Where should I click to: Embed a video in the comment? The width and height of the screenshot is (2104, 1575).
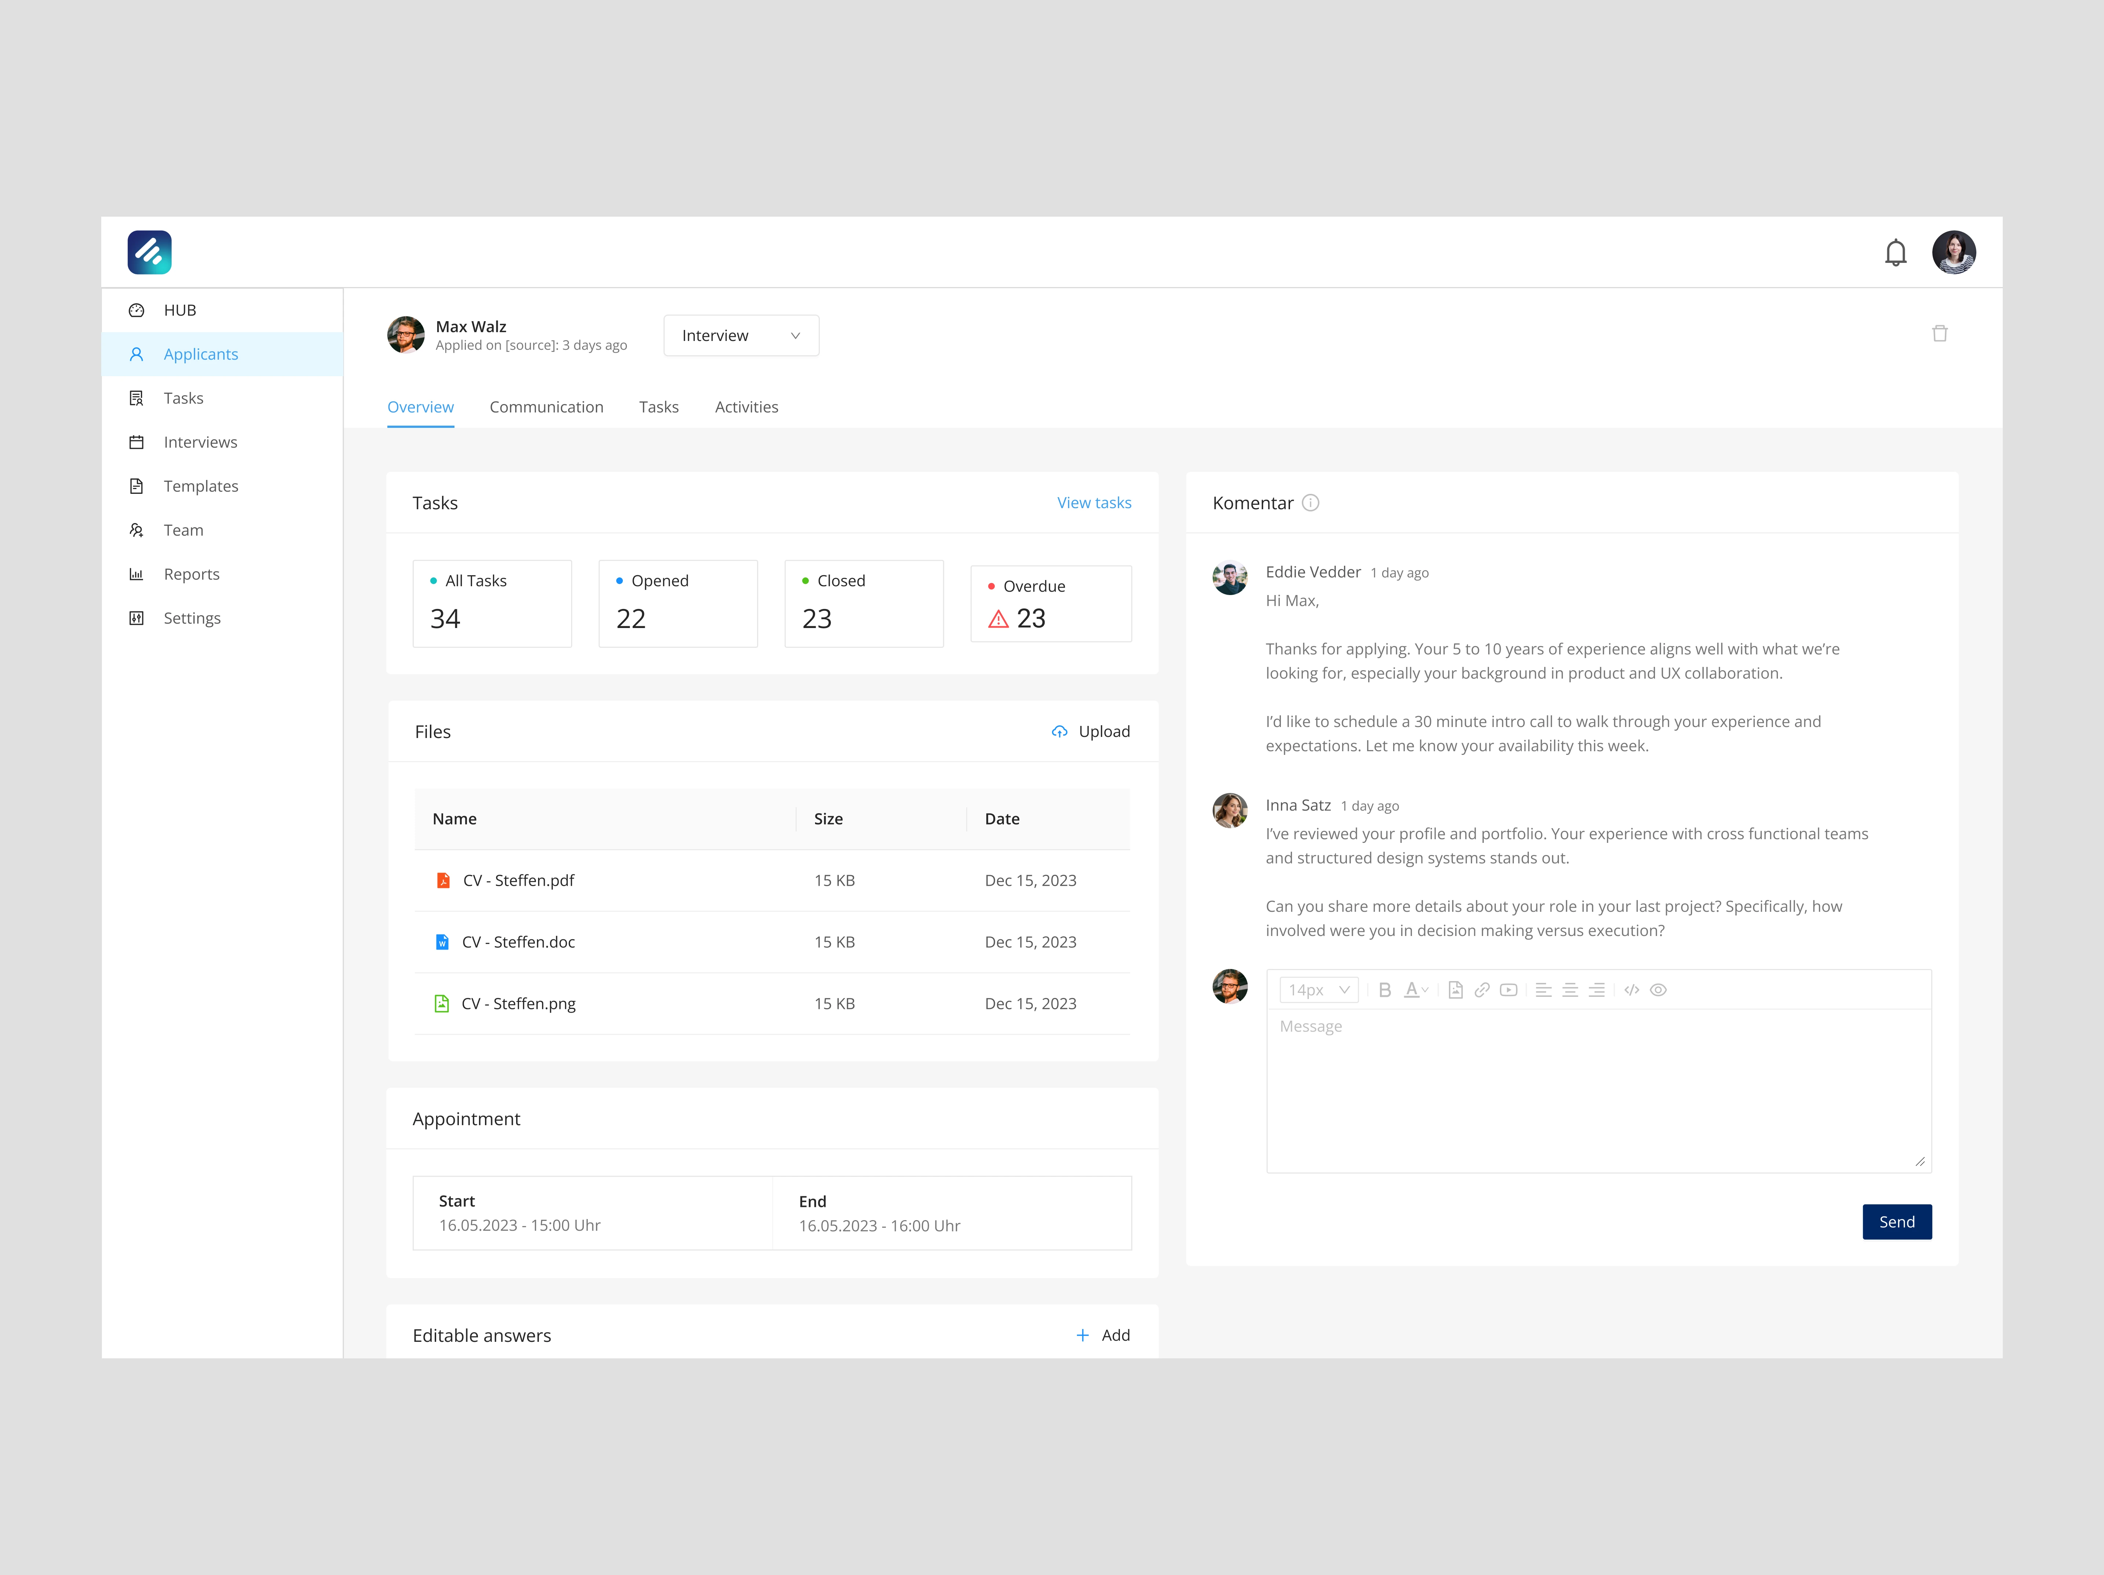(x=1509, y=990)
